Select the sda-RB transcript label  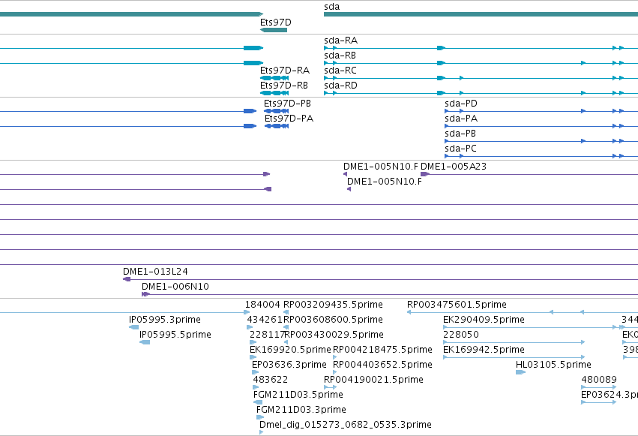click(x=340, y=56)
